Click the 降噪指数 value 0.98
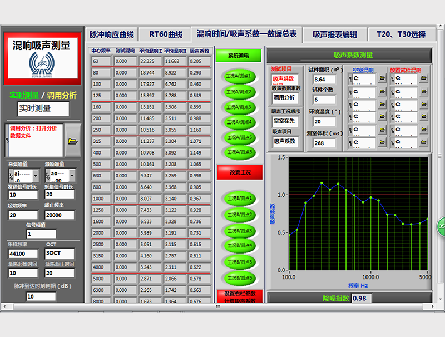This screenshot has width=445, height=337. (x=361, y=299)
